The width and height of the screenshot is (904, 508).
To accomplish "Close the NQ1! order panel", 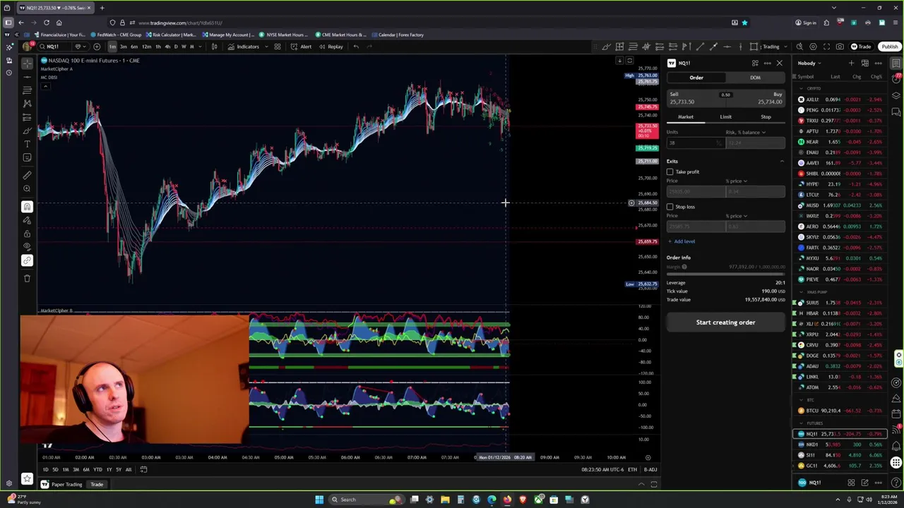I will point(779,64).
